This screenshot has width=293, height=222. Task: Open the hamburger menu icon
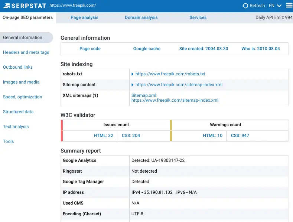click(x=289, y=5)
